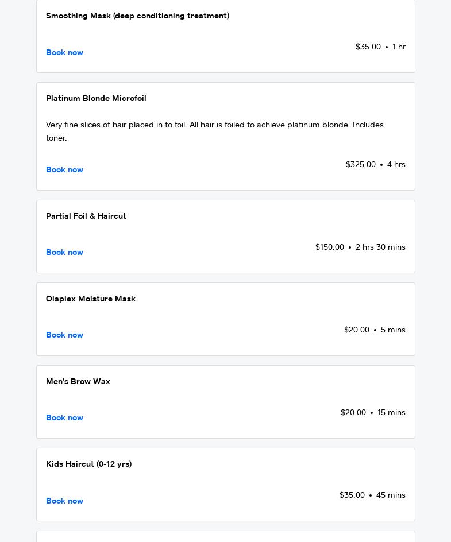Screen dimensions: 451x542
Task: Book now for Kids Haircut (0-12 yrs)
Action: 64,501
